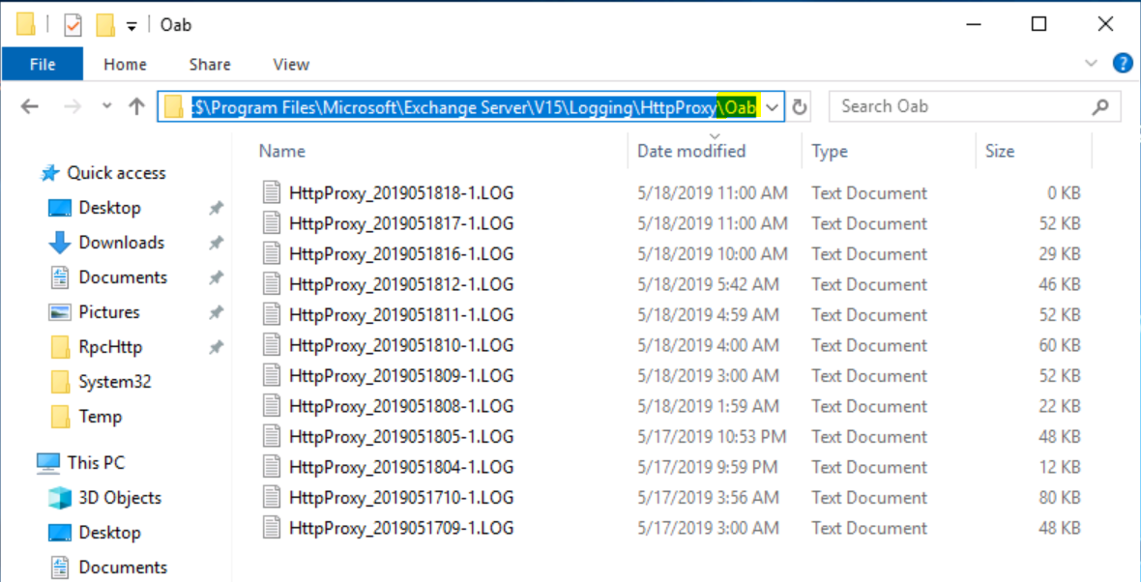Select file HttpProxy_2019051810-1.LOG
Viewport: 1141px width, 582px height.
pyautogui.click(x=401, y=345)
